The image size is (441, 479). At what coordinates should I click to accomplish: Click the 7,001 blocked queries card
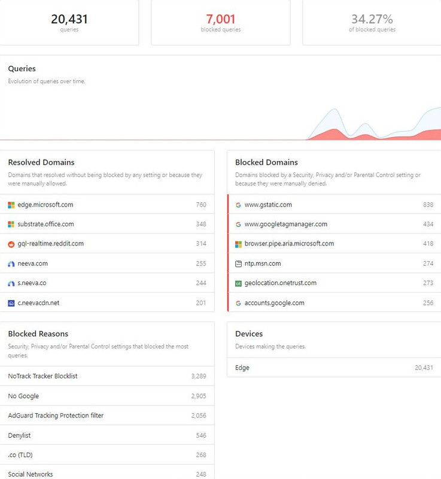(221, 22)
